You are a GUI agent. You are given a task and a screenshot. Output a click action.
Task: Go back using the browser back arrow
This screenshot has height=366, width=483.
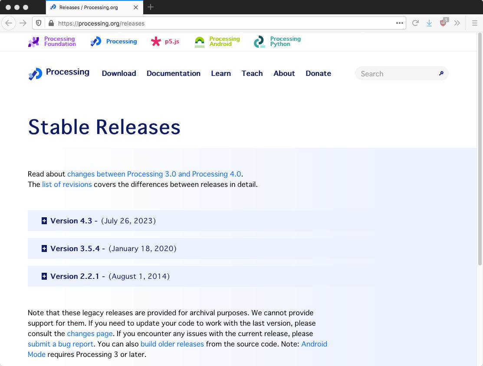tap(9, 23)
